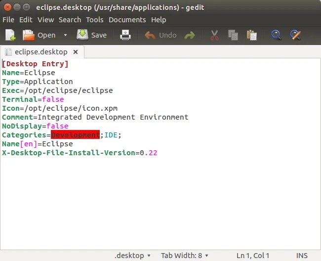
Task: Open the Documents menu
Action: pyautogui.click(x=127, y=20)
